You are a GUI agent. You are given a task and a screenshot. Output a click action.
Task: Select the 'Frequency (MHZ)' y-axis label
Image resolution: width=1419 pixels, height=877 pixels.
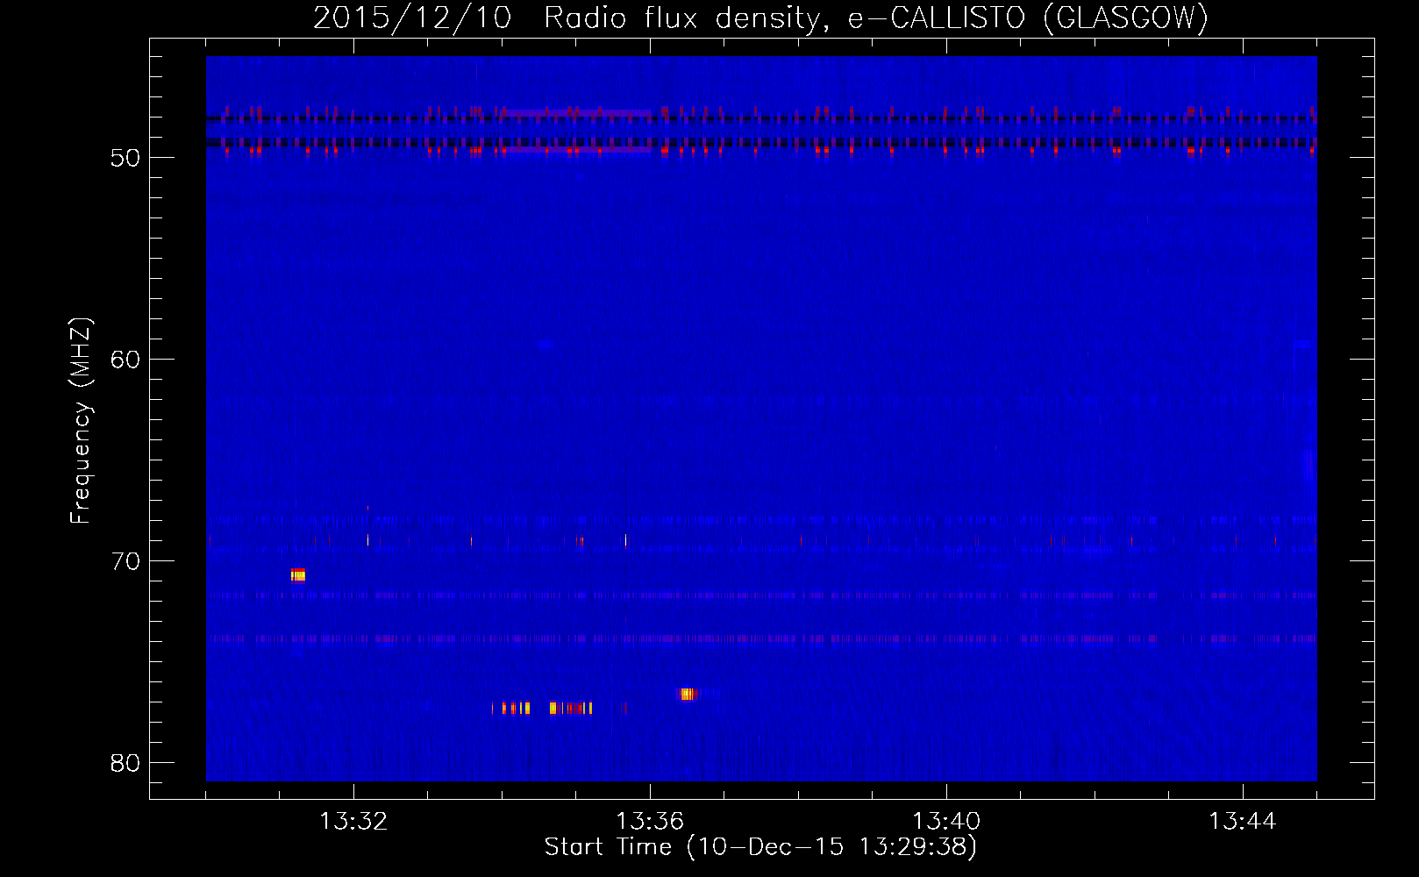point(81,421)
